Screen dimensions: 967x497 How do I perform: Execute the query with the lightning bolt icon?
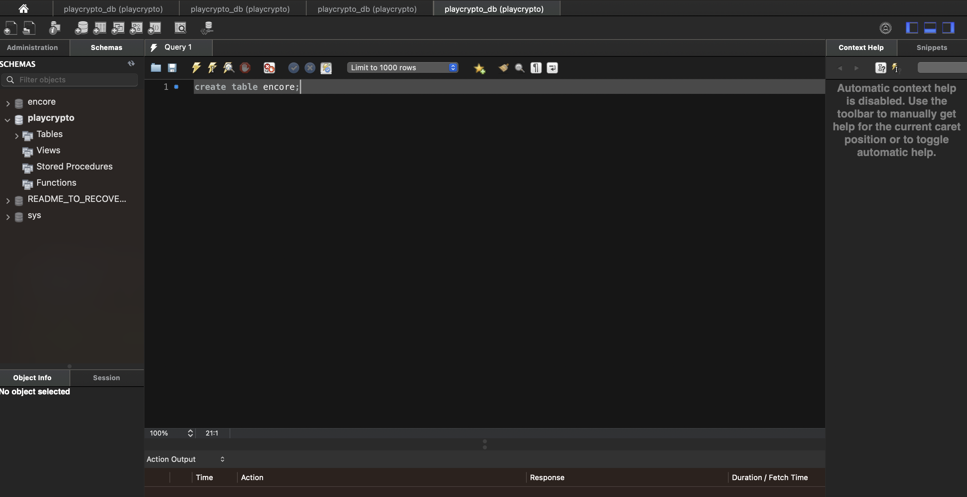coord(196,68)
